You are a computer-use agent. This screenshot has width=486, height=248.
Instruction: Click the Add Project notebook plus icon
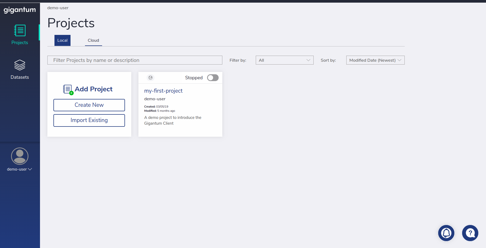[68, 89]
